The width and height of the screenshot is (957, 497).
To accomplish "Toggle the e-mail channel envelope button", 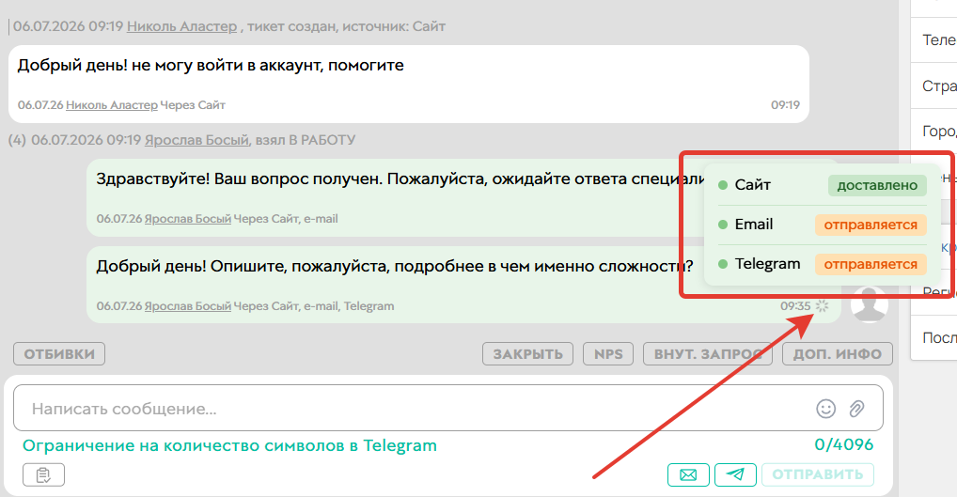I will [688, 475].
